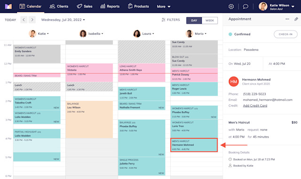Open the Reports tab
This screenshot has height=179, width=301.
(x=110, y=7)
